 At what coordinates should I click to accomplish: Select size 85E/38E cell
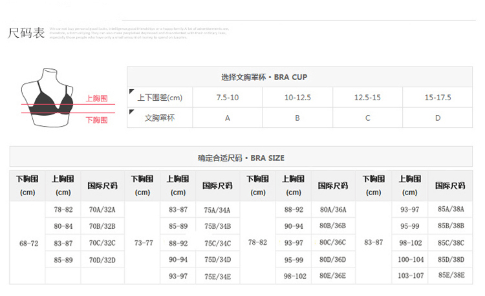451,275
